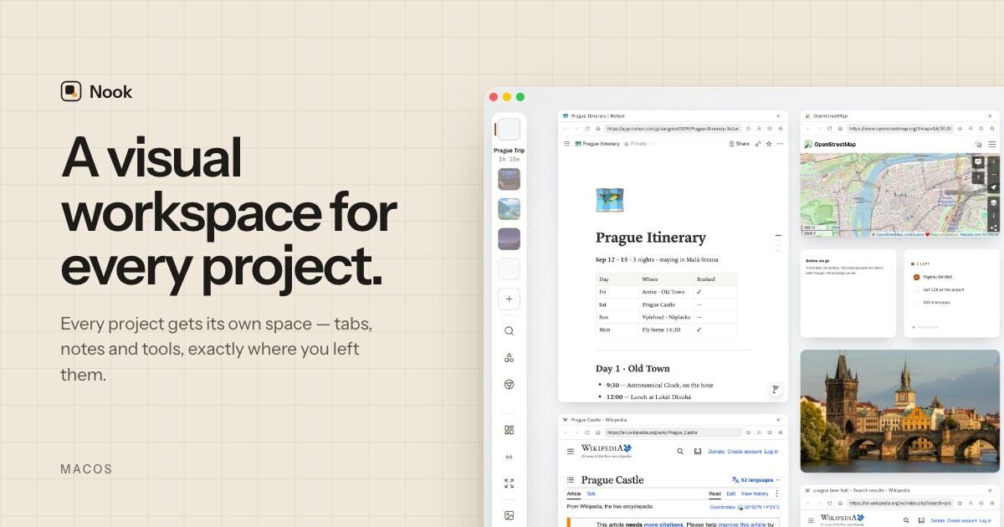Select the 'Fly home 14:20' table cell

666,330
